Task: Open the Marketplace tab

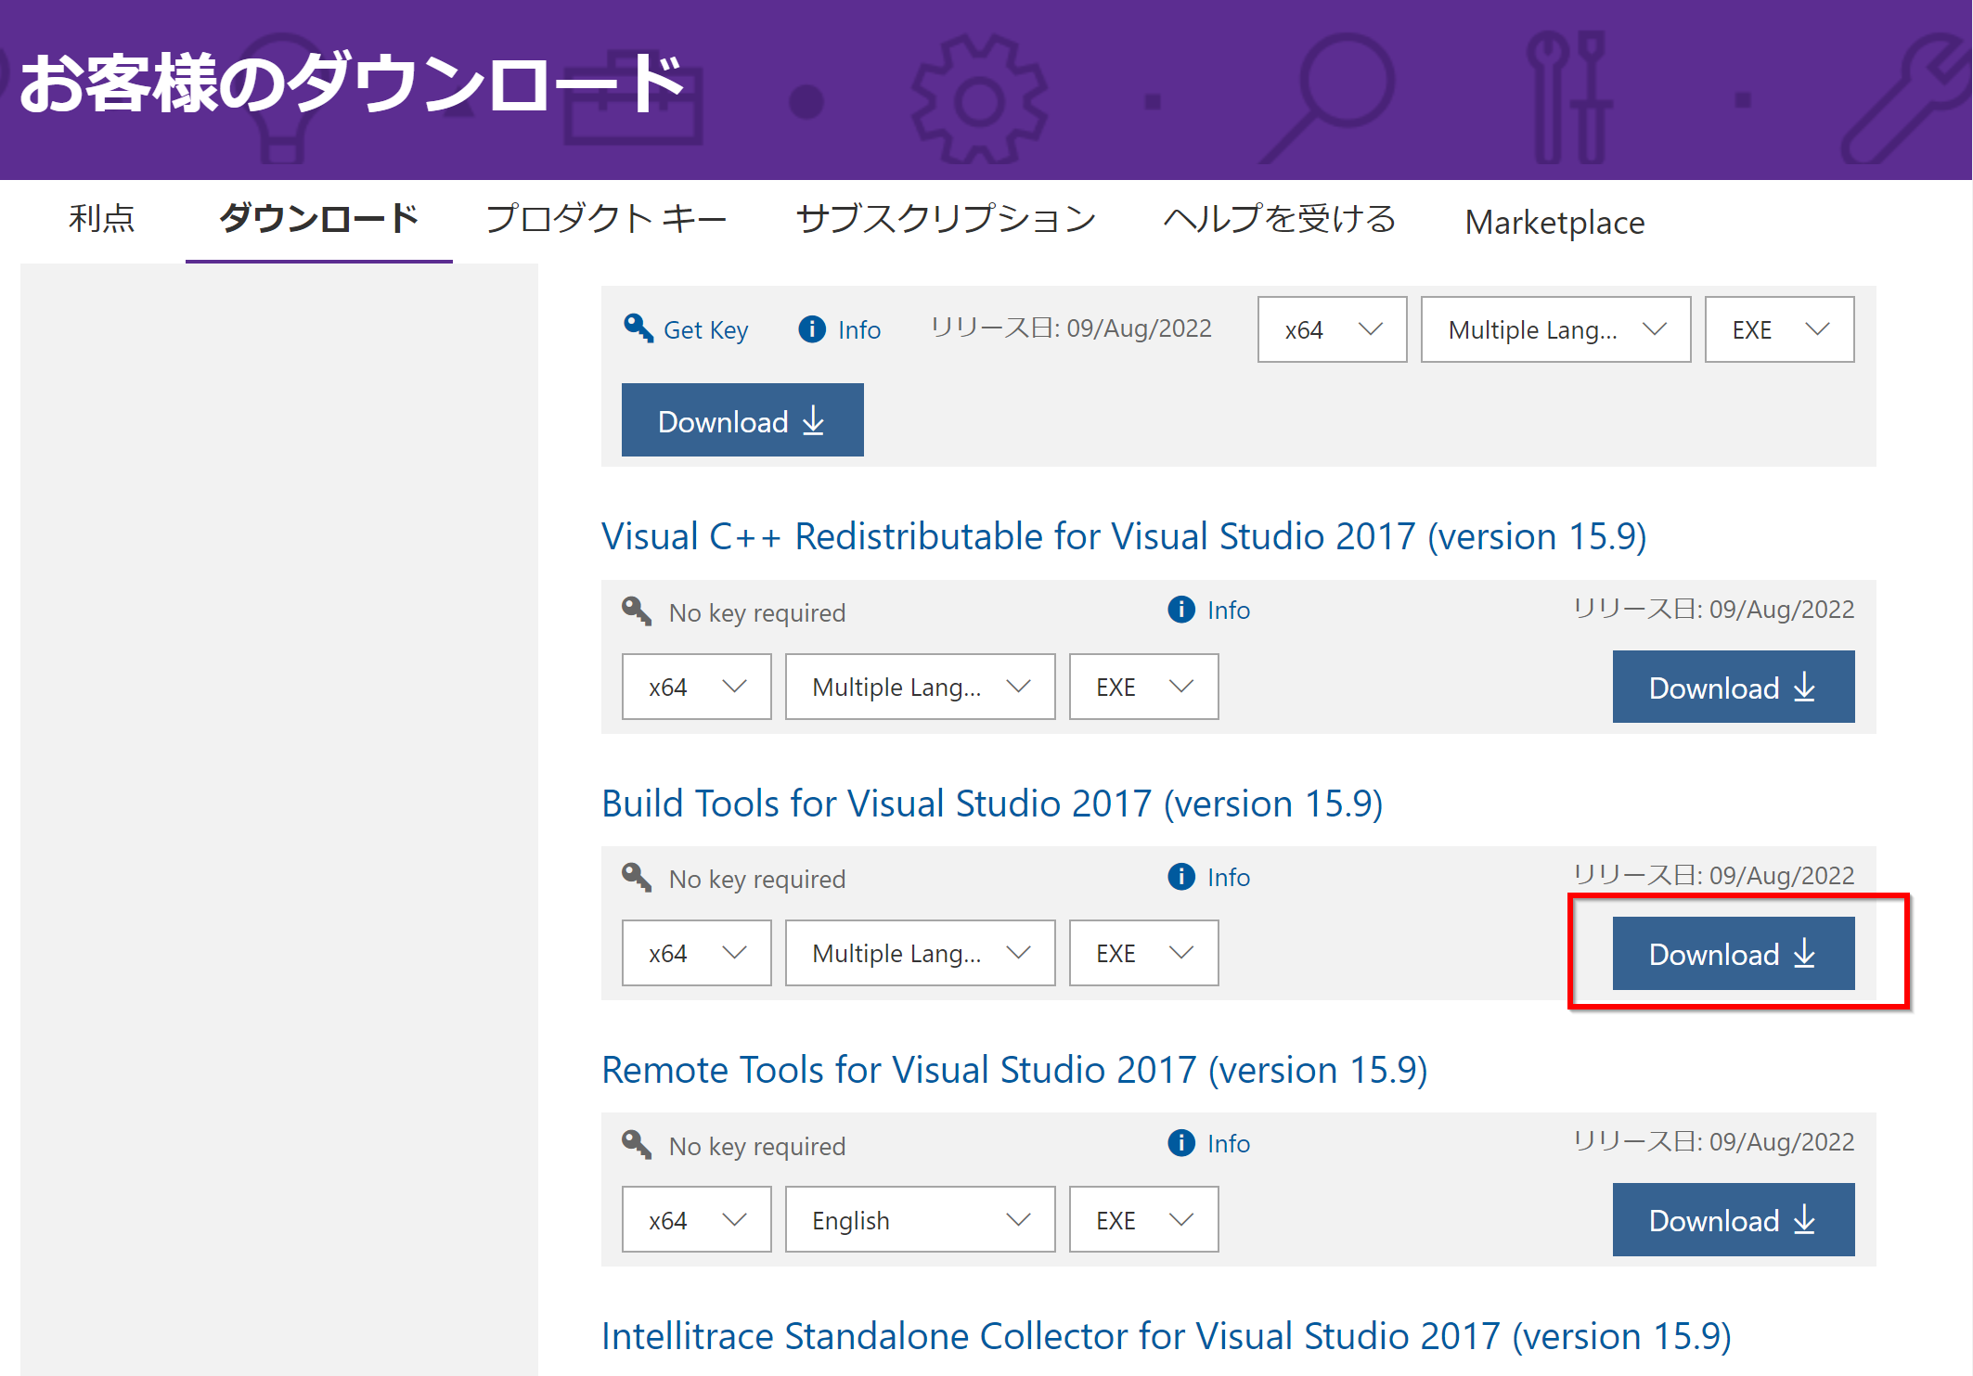Action: point(1554,223)
